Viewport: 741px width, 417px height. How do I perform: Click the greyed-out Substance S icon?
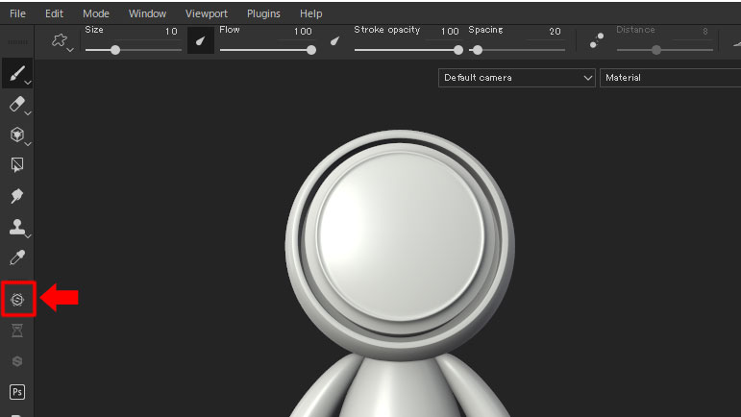tap(17, 361)
